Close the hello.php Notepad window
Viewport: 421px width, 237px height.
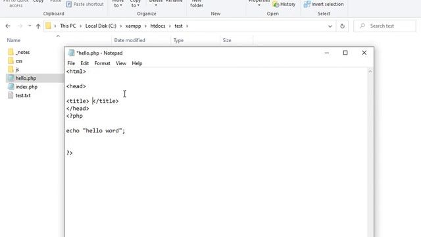click(x=364, y=53)
